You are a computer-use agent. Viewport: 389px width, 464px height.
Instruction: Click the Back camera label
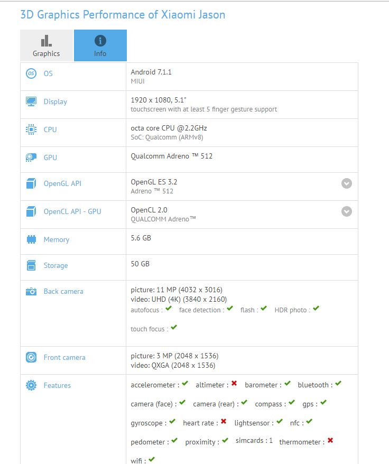point(63,292)
